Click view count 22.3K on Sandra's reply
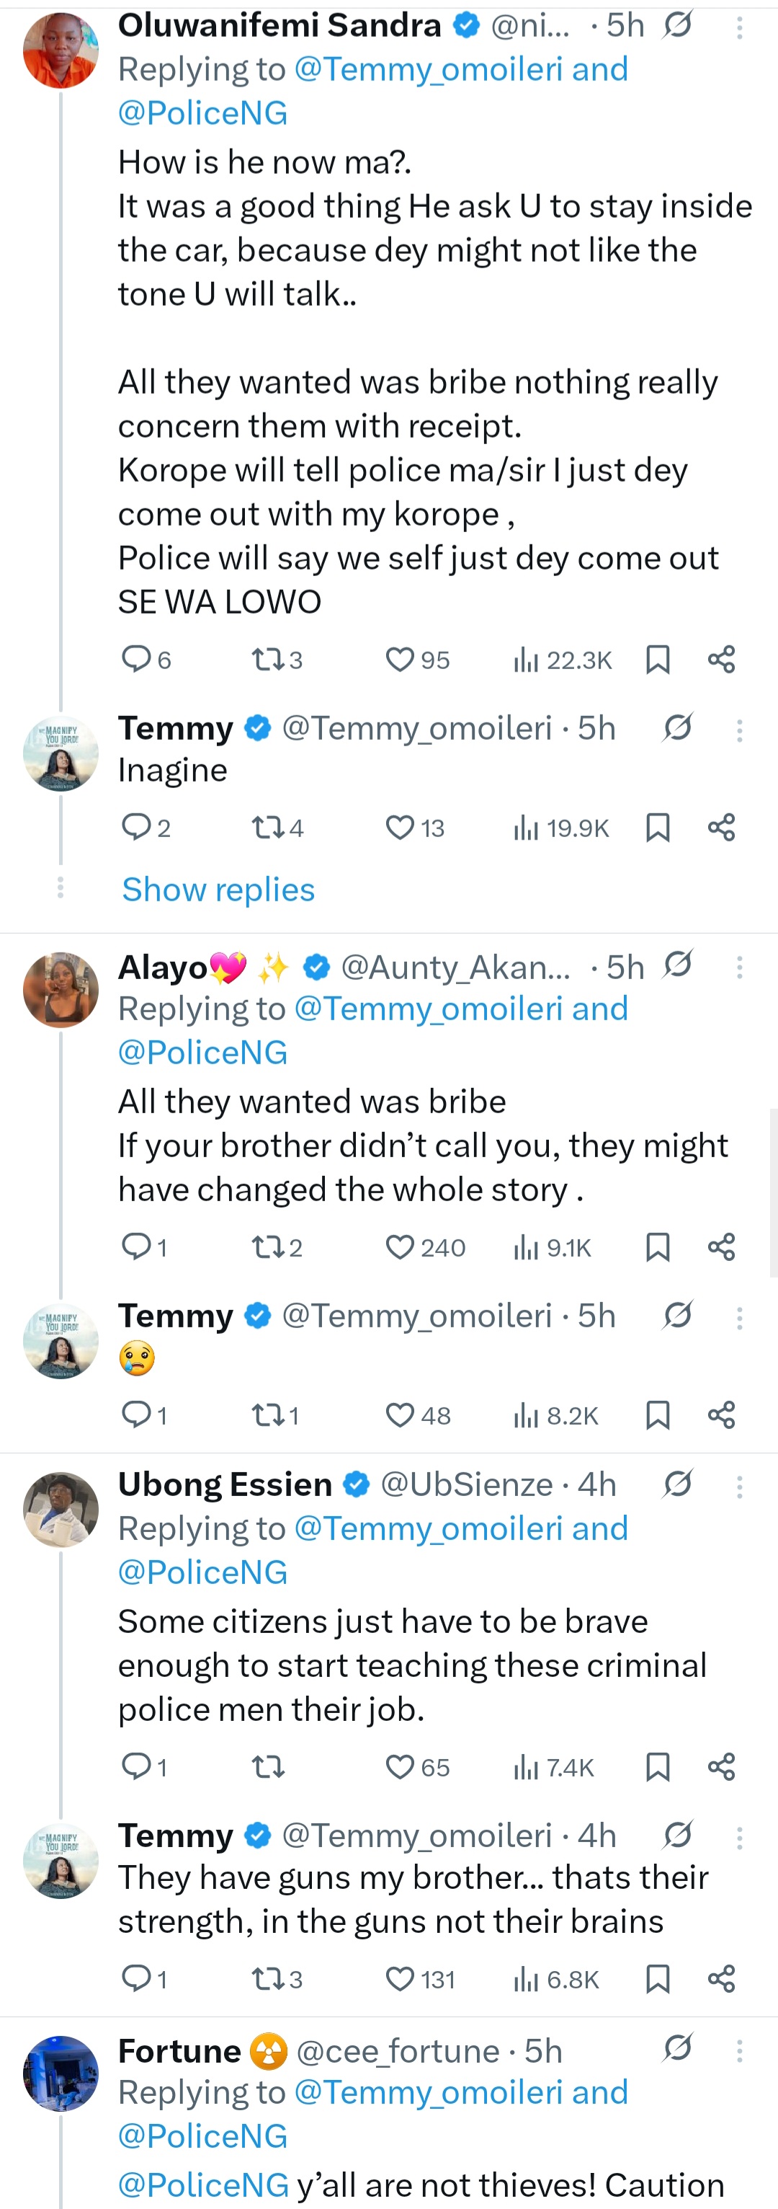The width and height of the screenshot is (778, 2209). (x=561, y=658)
